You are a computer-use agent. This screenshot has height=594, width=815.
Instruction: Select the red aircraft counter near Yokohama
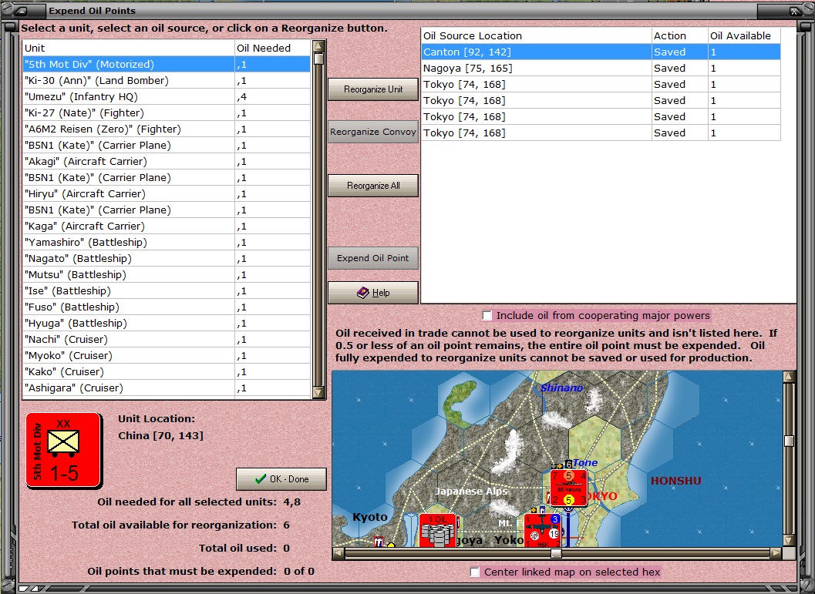(x=542, y=530)
